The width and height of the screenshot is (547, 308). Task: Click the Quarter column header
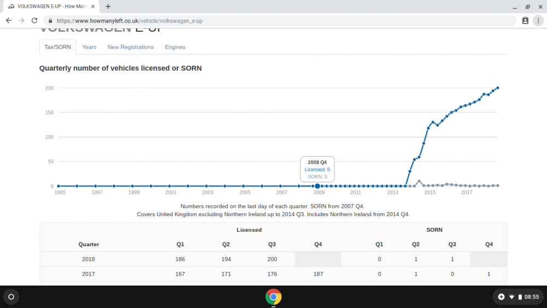point(89,245)
